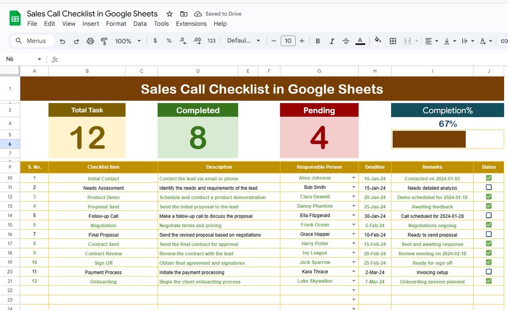Open the File menu
508x310 pixels.
[32, 24]
